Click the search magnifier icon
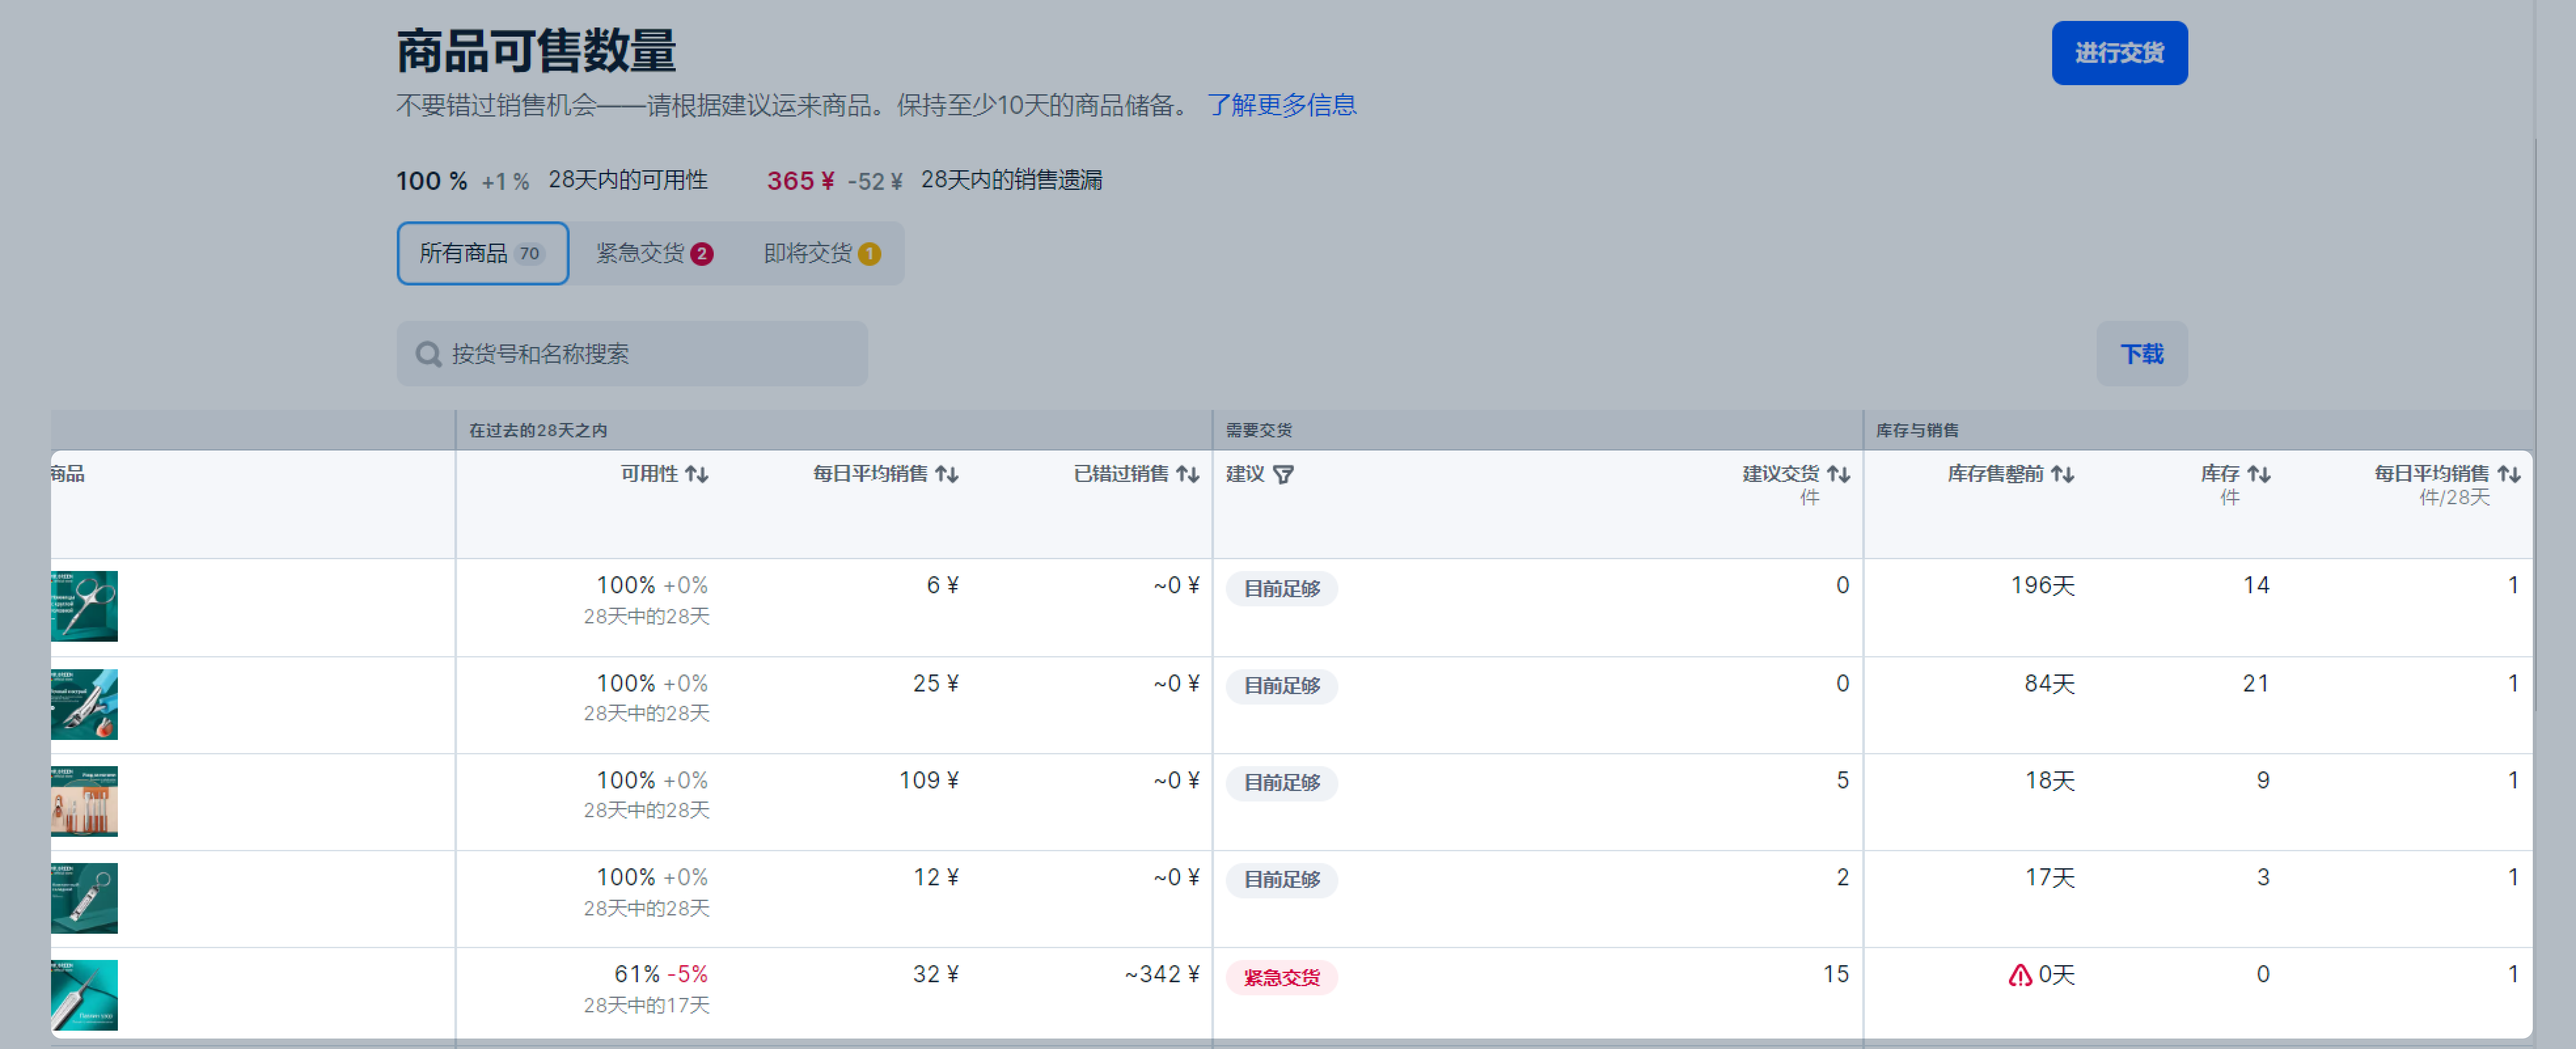 pos(428,354)
